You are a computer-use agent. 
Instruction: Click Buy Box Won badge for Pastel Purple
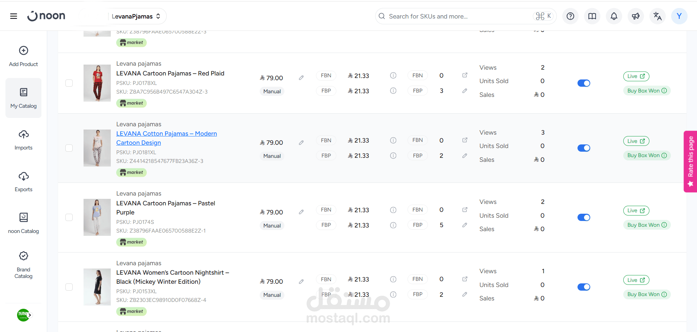(x=647, y=225)
